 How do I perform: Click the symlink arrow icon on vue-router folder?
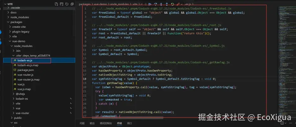pos(71,113)
